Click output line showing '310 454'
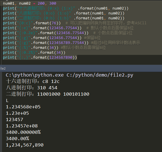162x152 pixels. [32, 88]
